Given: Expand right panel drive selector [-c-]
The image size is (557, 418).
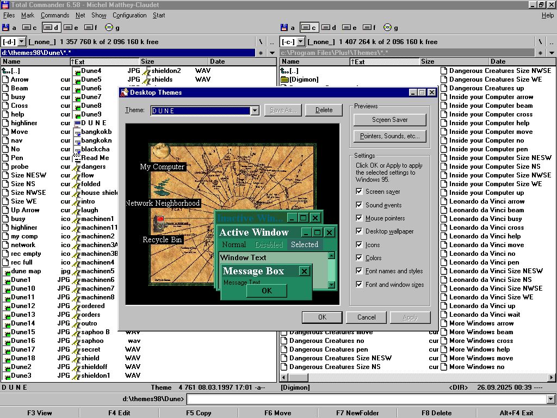Looking at the screenshot, I should pos(301,42).
